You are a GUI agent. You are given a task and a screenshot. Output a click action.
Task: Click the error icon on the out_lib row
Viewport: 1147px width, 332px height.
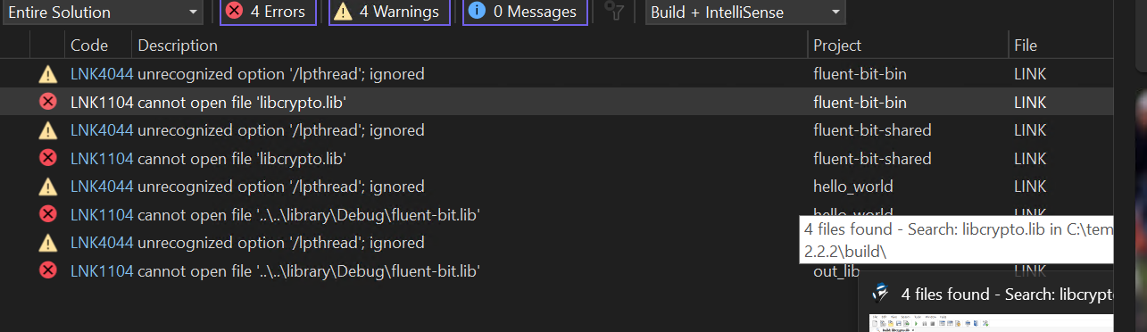[x=48, y=270]
